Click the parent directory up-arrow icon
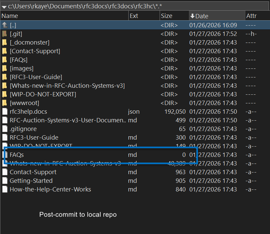The image size is (270, 234). pos(4,25)
